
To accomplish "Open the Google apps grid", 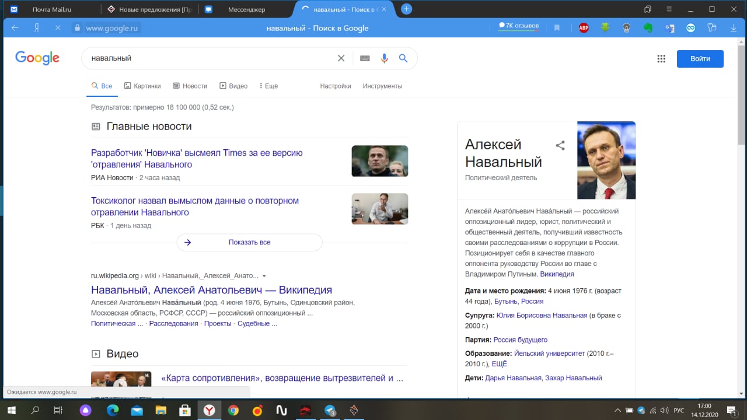I will click(661, 58).
